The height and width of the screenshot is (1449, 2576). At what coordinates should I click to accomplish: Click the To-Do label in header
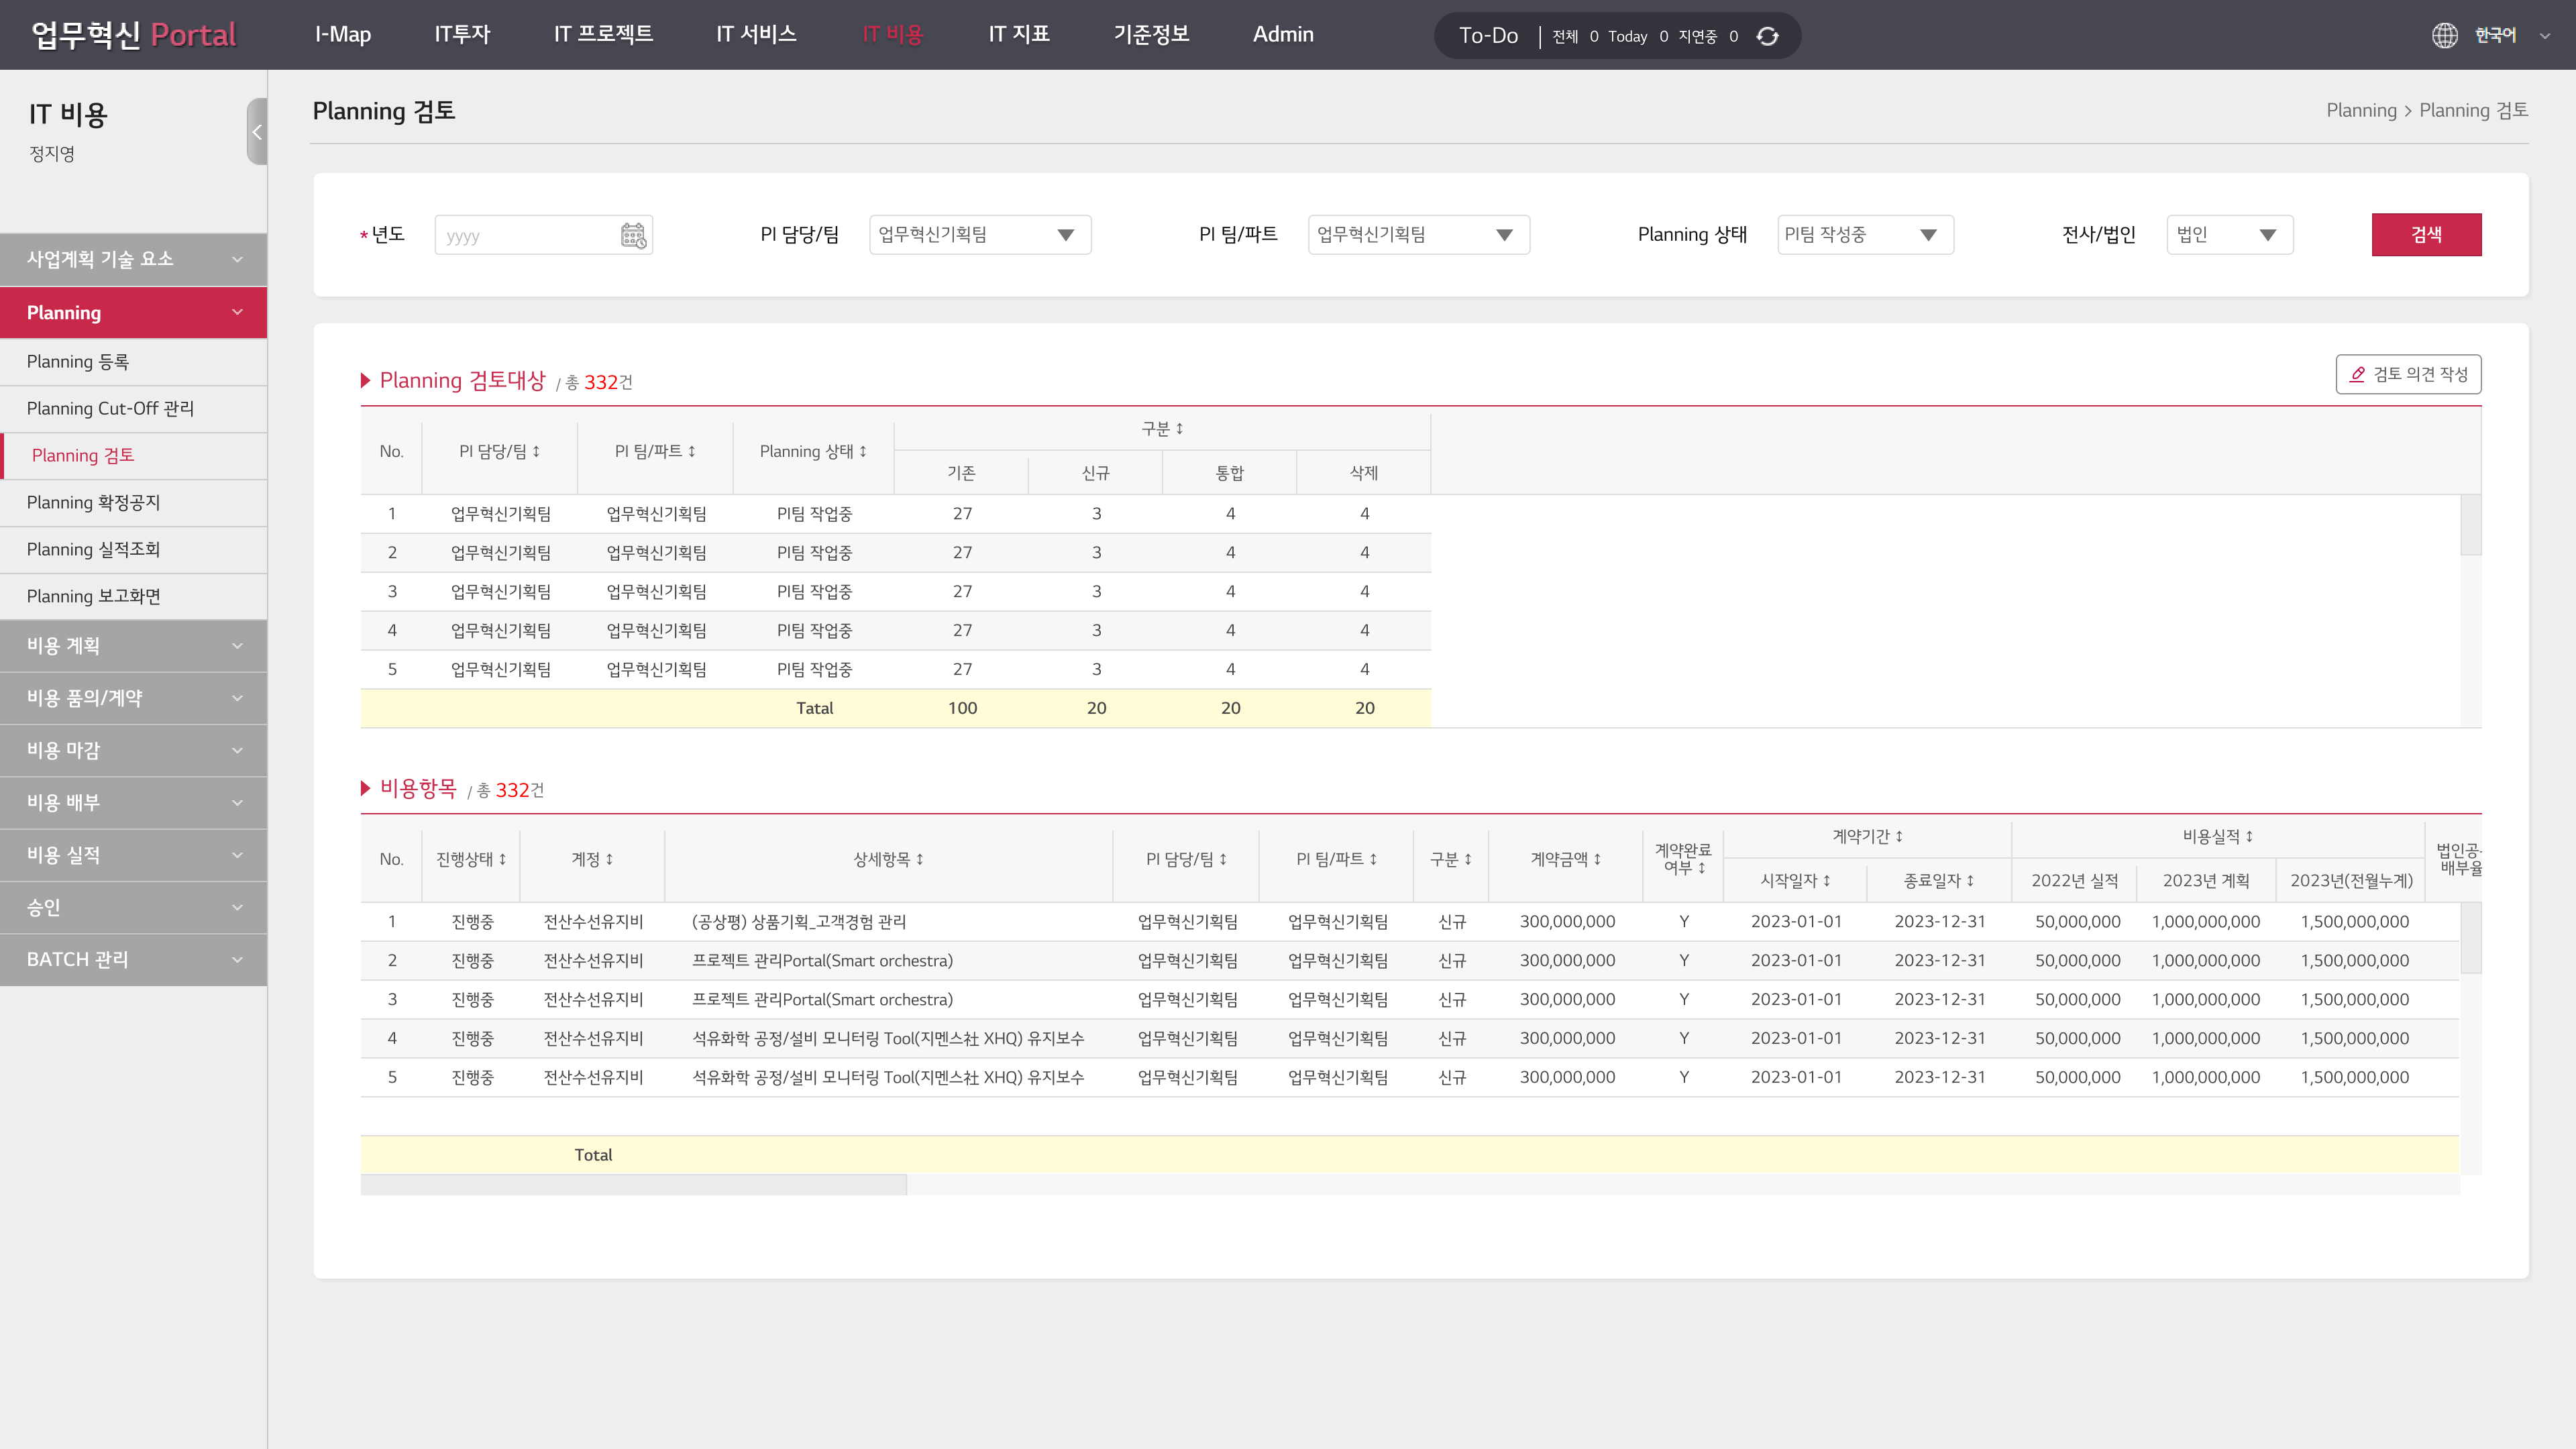[1488, 36]
